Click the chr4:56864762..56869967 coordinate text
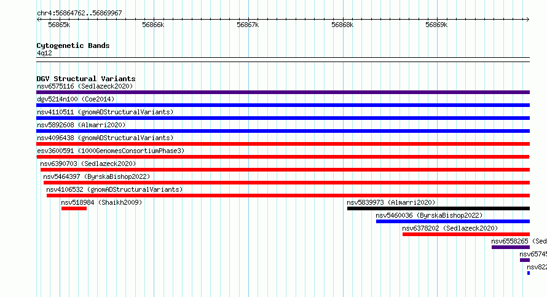Image resolution: width=547 pixels, height=297 pixels. click(x=79, y=14)
